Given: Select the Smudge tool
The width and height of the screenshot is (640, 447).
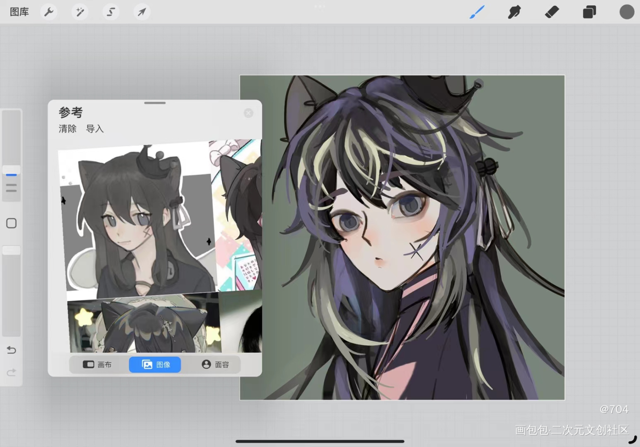Looking at the screenshot, I should (x=514, y=12).
